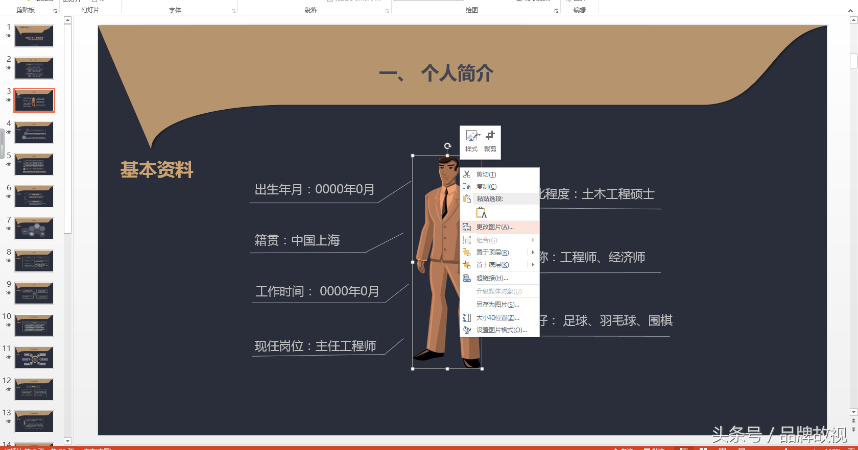Image resolution: width=858 pixels, height=450 pixels.
Task: Select slide 5 thumbnail
Action: 34,165
